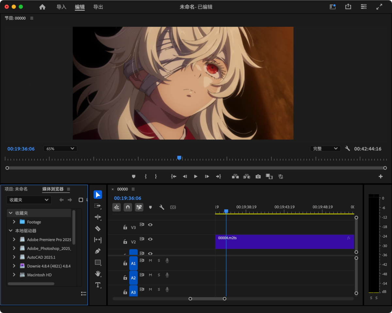The height and width of the screenshot is (313, 392).
Task: Mark In point with the left brace
Action: tap(146, 176)
